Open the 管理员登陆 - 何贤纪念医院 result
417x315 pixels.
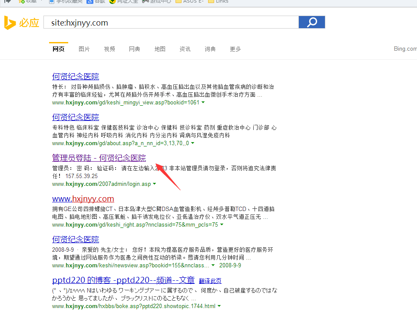pyautogui.click(x=99, y=158)
